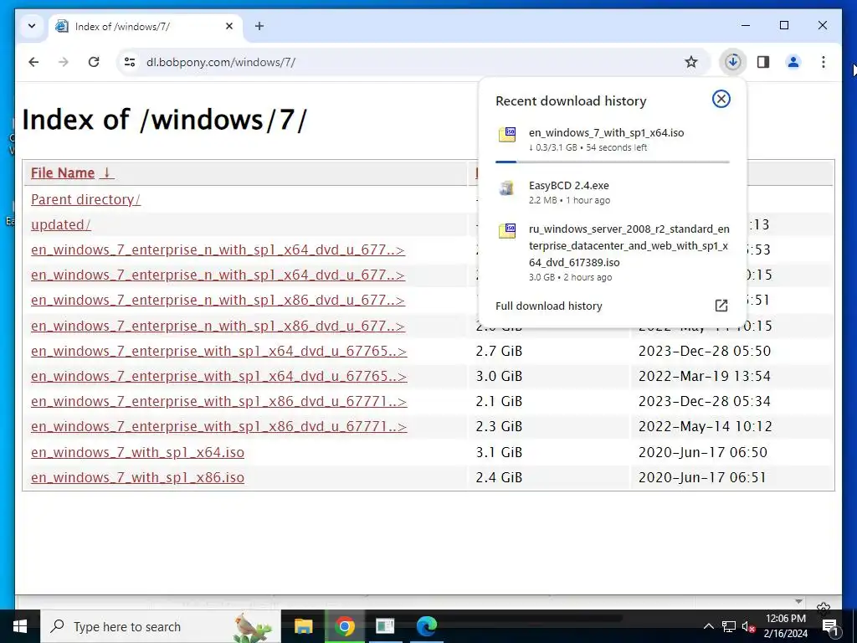The height and width of the screenshot is (643, 857).
Task: Click the EasyBCD 2.4.exe download entry
Action: coord(612,193)
